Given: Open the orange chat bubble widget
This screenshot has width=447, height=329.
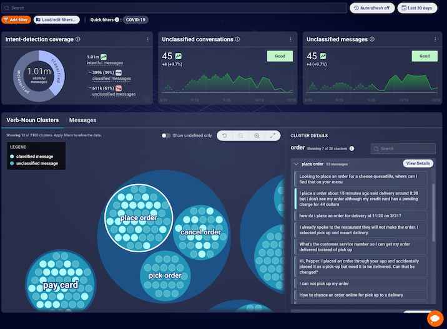Looking at the screenshot, I should (435, 318).
